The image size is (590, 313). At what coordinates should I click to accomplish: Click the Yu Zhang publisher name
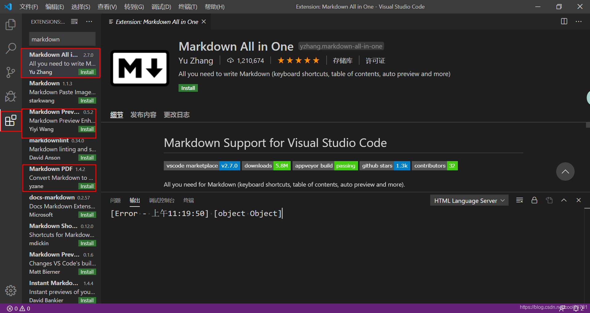[196, 61]
